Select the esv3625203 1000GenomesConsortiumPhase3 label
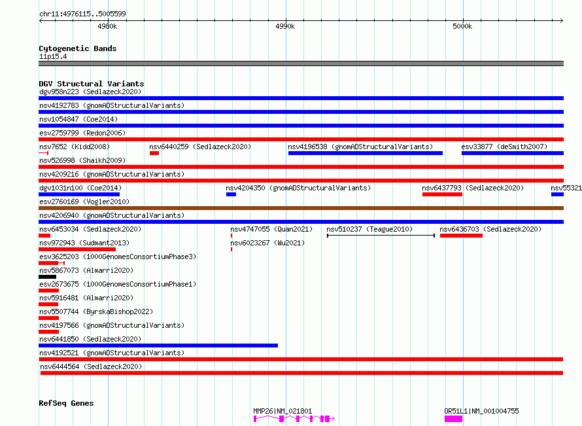The width and height of the screenshot is (582, 426). (118, 257)
